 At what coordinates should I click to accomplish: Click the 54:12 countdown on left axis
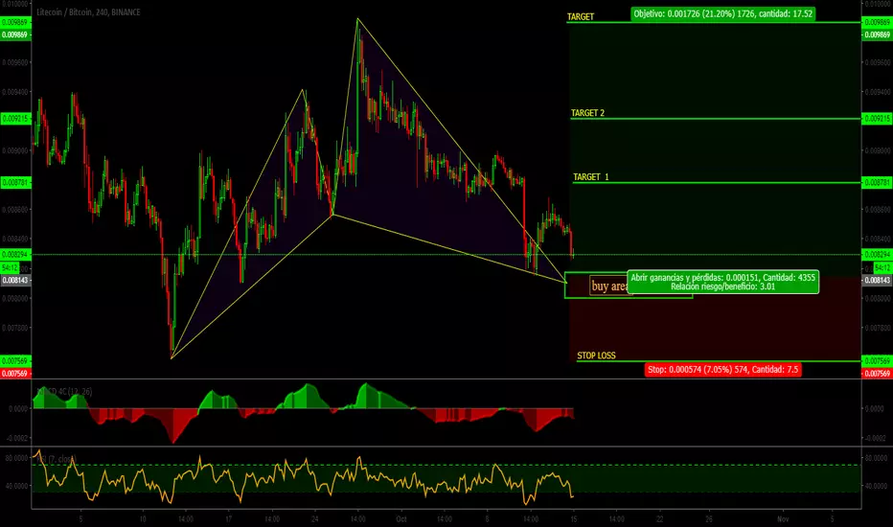click(11, 267)
